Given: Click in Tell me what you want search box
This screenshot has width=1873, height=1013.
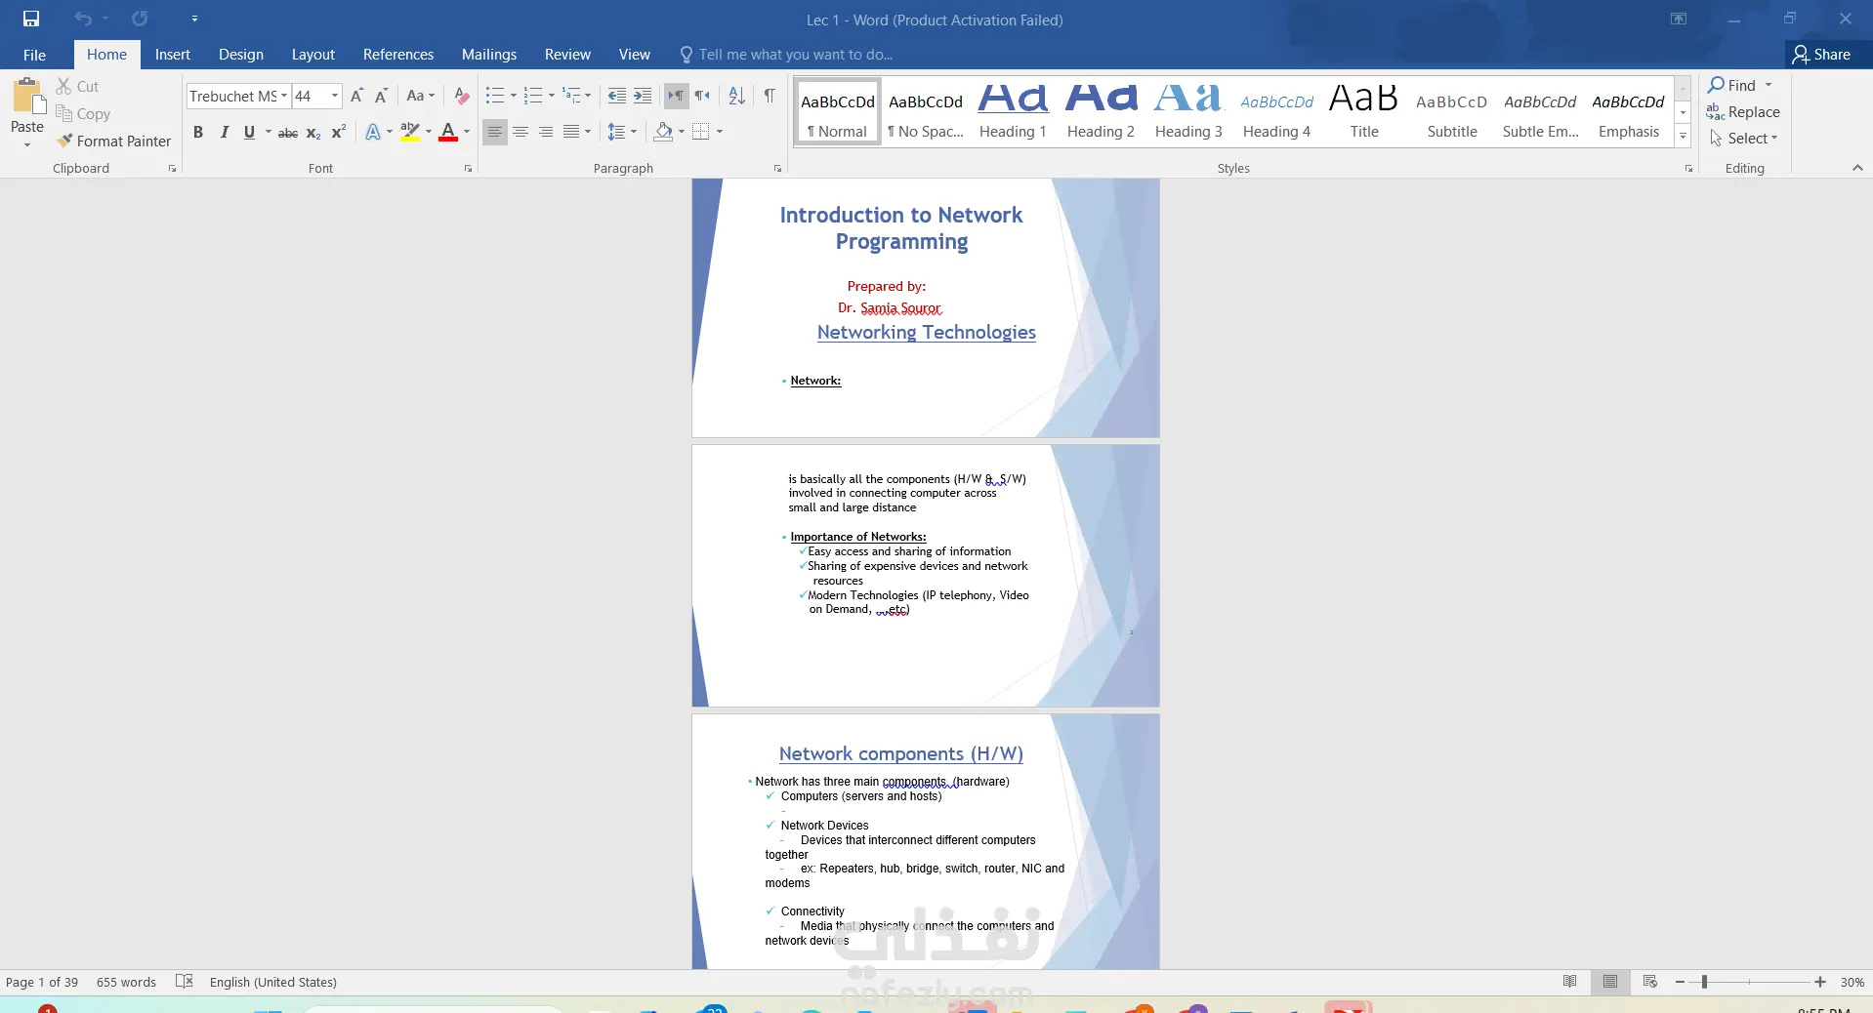Looking at the screenshot, I should tap(795, 55).
